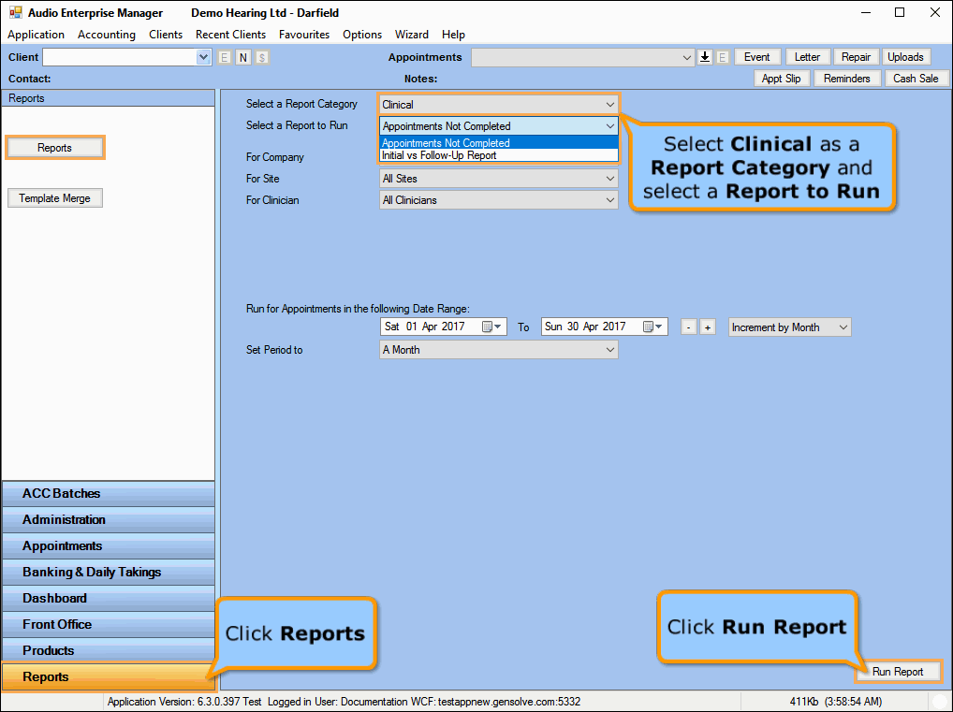Click the Cash Sale button

pos(915,79)
